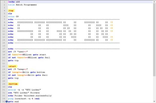
Task: Click the 'goto end' line
Action: click(13, 101)
